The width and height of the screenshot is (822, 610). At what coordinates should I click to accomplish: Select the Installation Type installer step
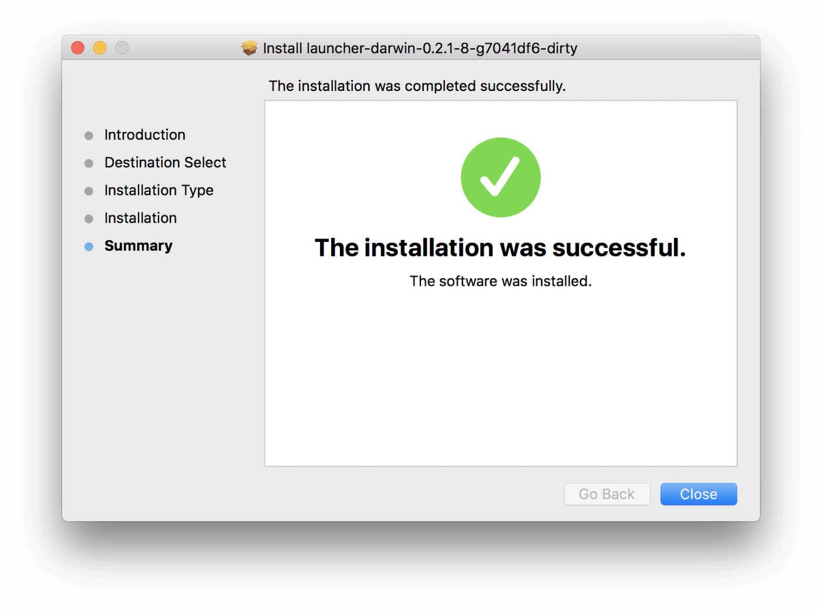[x=159, y=190]
